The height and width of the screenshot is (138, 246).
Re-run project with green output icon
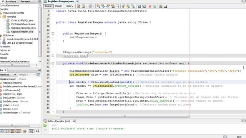45,125
